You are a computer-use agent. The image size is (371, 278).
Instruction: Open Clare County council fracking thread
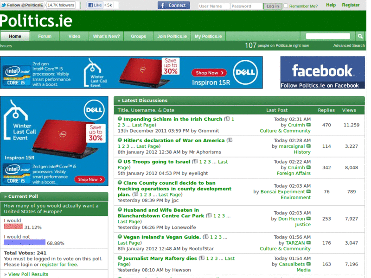[174, 189]
